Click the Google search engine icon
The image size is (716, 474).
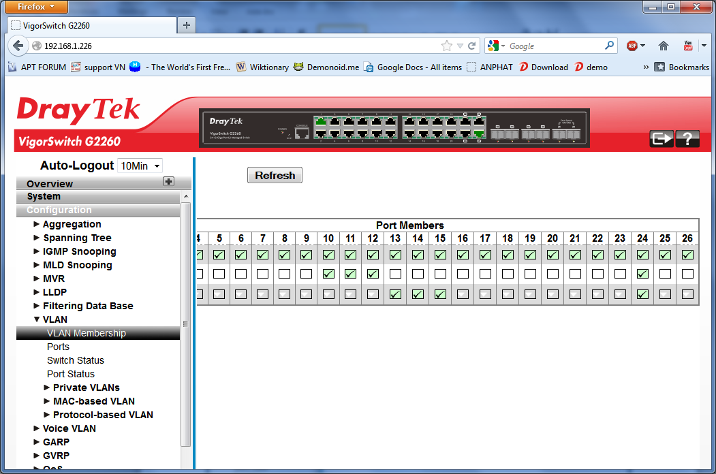(x=493, y=46)
